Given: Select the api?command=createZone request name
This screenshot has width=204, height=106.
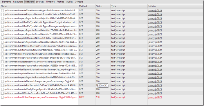Looking at the screenshot, I should point(41,10).
